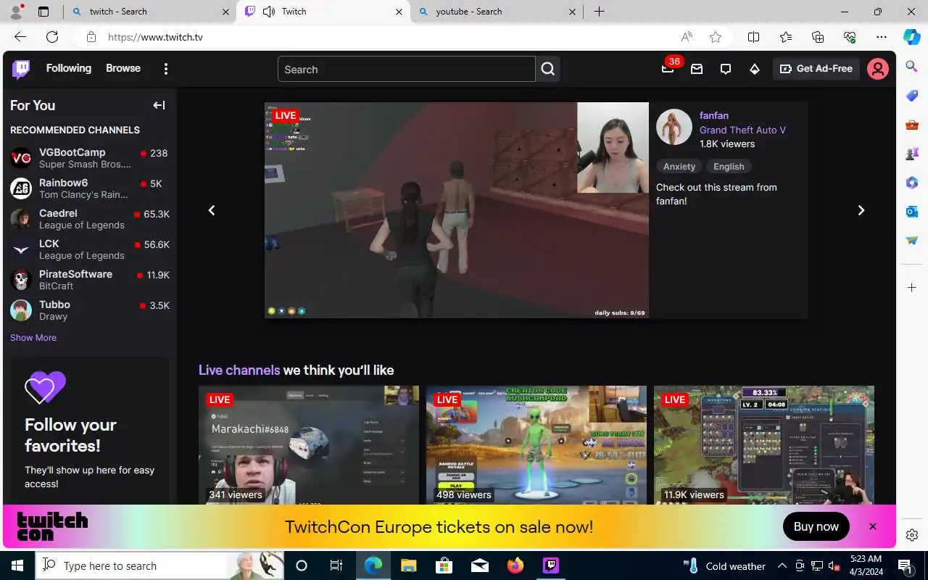Open the 498 viewers stream thumbnail
This screenshot has width=928, height=580.
click(536, 445)
